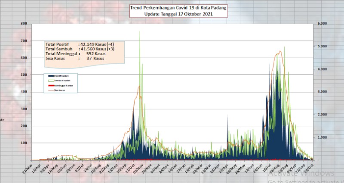344x183 pixels.
Task: Click date axis label '26/May'
Action: (x=241, y=169)
